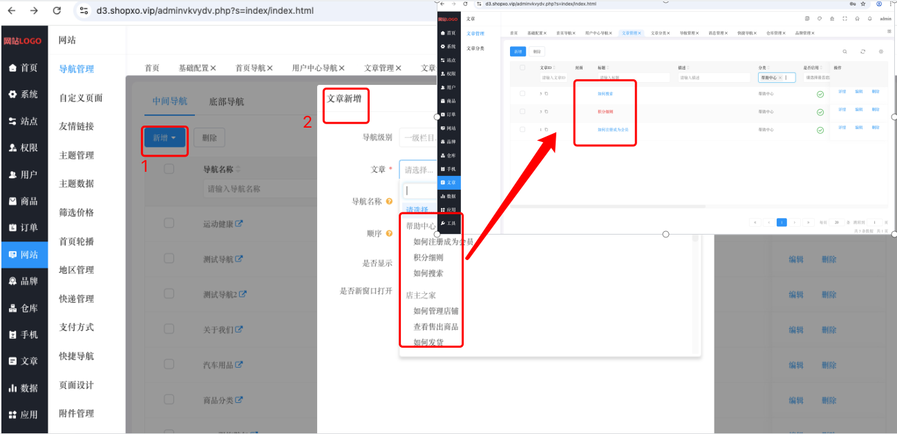Check the checkbox for the 关于我们 row
The image size is (897, 434).
(x=169, y=329)
